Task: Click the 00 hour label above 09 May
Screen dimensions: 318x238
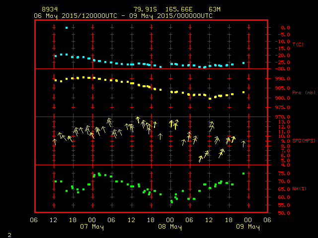Action: (248, 220)
